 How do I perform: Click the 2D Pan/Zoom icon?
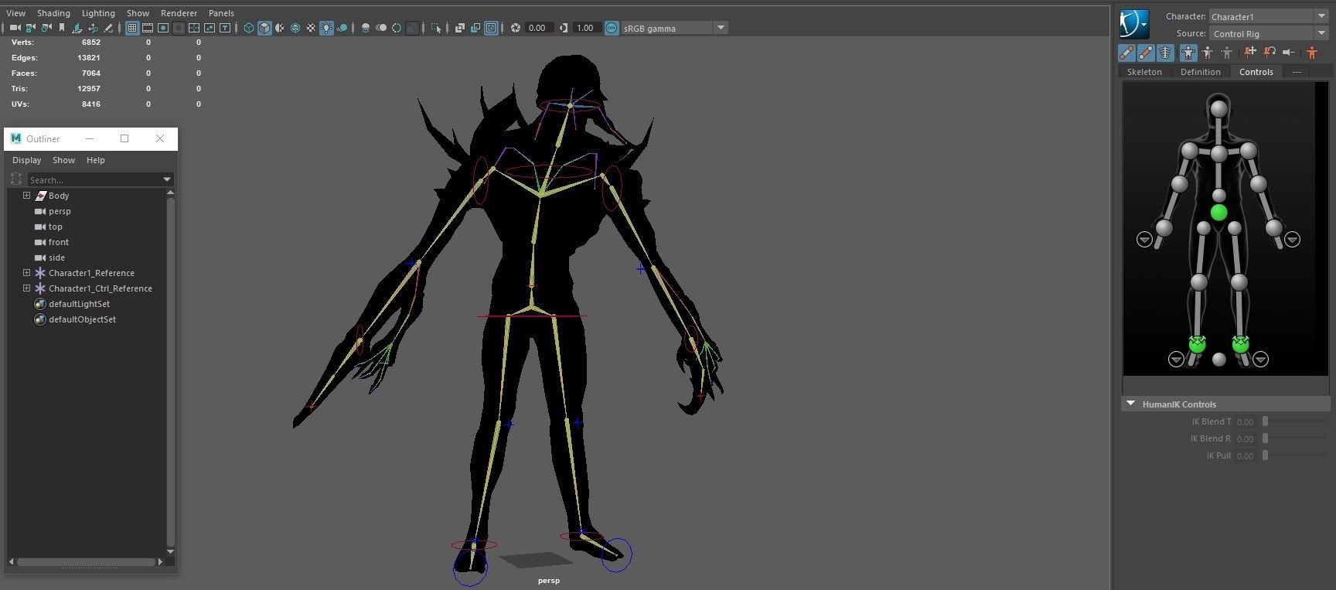93,28
